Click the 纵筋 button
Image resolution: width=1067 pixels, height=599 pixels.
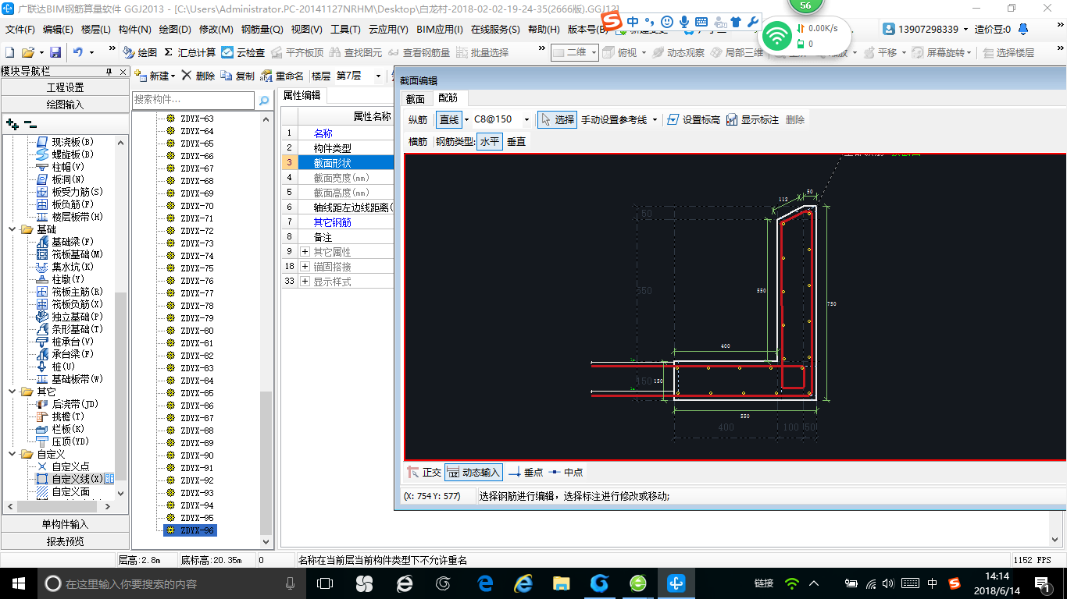(x=418, y=119)
